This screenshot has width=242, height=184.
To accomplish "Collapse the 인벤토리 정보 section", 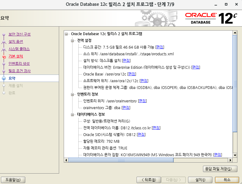I will pos(72,94).
